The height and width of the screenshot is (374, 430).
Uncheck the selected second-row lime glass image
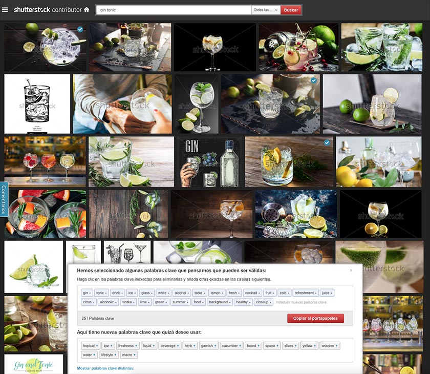click(313, 80)
